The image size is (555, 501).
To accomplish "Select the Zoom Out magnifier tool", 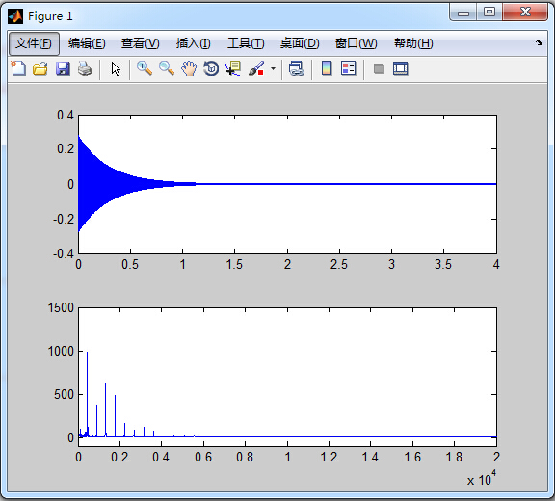I will point(167,68).
